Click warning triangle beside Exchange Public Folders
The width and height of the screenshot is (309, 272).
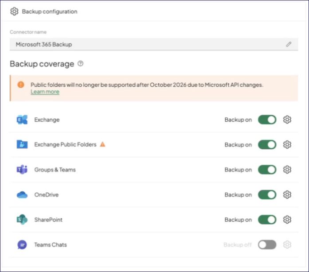point(102,144)
